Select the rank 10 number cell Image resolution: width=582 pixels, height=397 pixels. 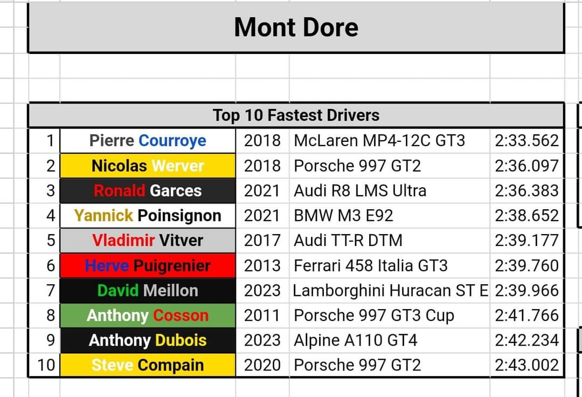pos(45,365)
